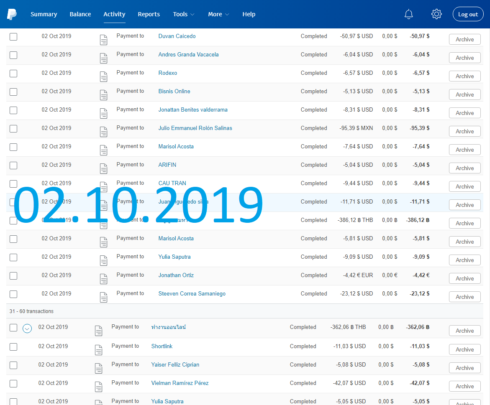Open document icon for Andres Granda Vacacela row
Image resolution: width=490 pixels, height=405 pixels.
click(x=103, y=58)
